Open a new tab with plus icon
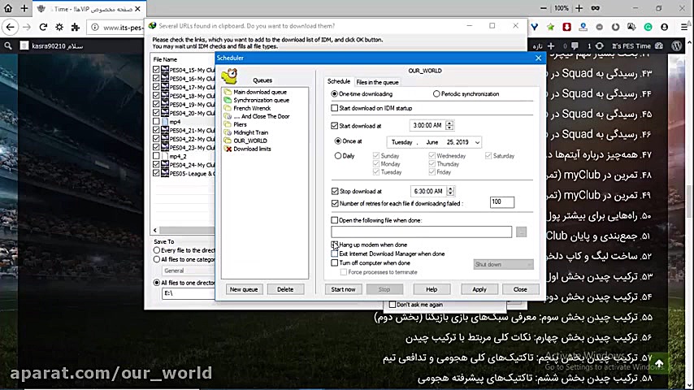694x390 pixels. click(x=24, y=8)
